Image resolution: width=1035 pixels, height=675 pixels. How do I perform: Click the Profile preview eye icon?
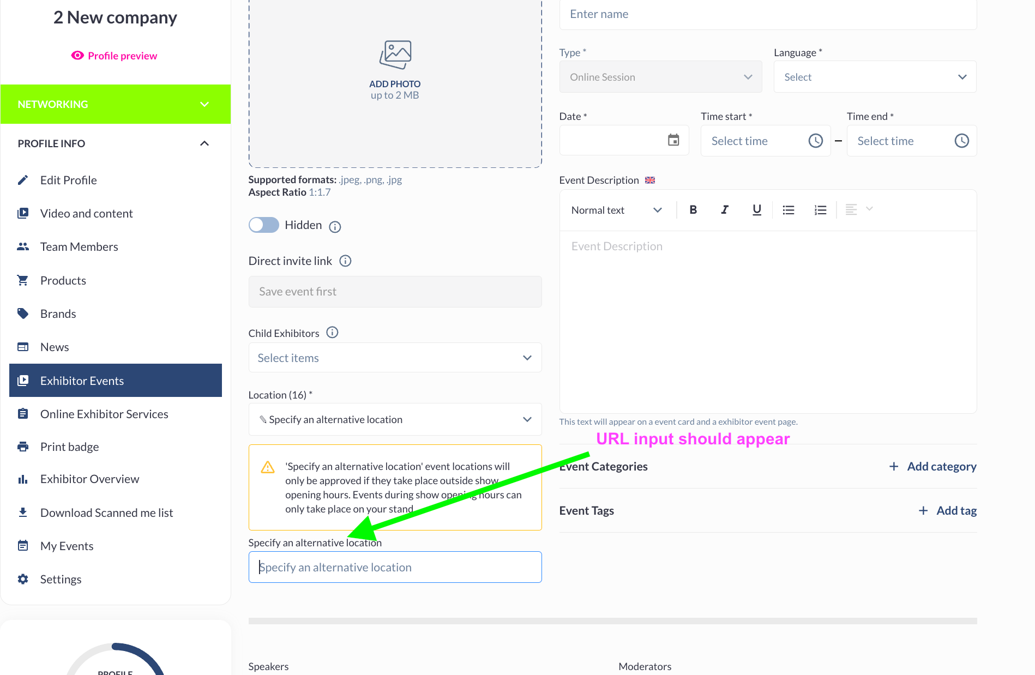click(77, 56)
